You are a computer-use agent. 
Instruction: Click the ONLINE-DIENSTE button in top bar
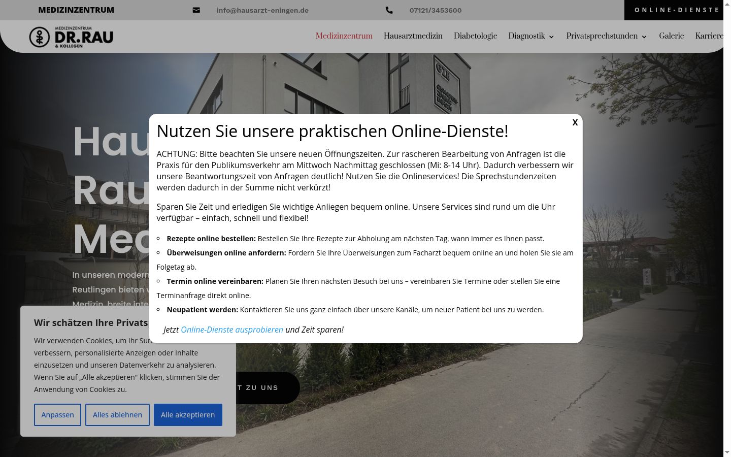(674, 10)
